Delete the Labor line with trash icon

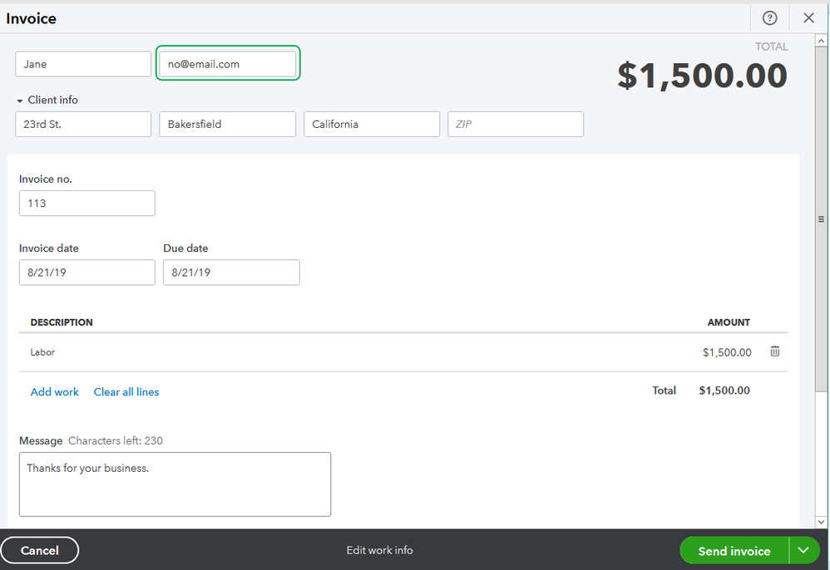[x=774, y=351]
